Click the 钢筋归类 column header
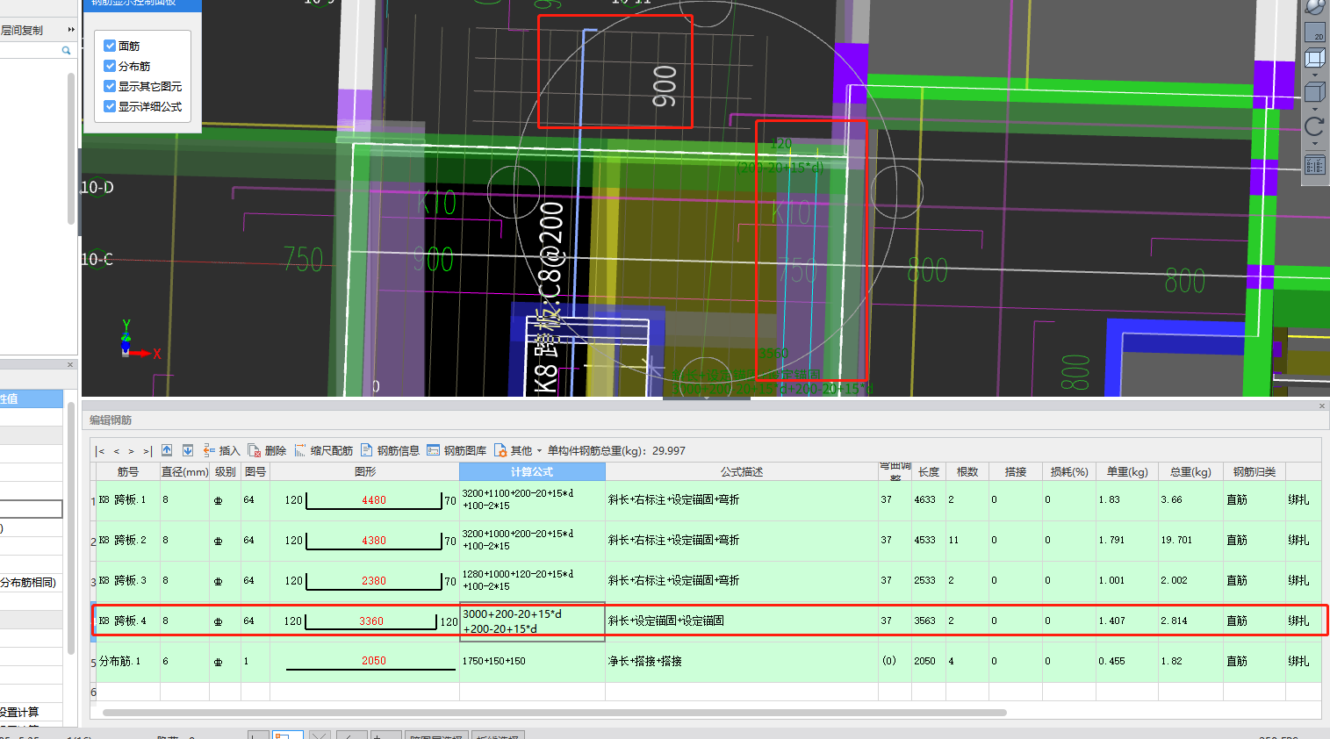Image resolution: width=1330 pixels, height=739 pixels. (x=1255, y=471)
